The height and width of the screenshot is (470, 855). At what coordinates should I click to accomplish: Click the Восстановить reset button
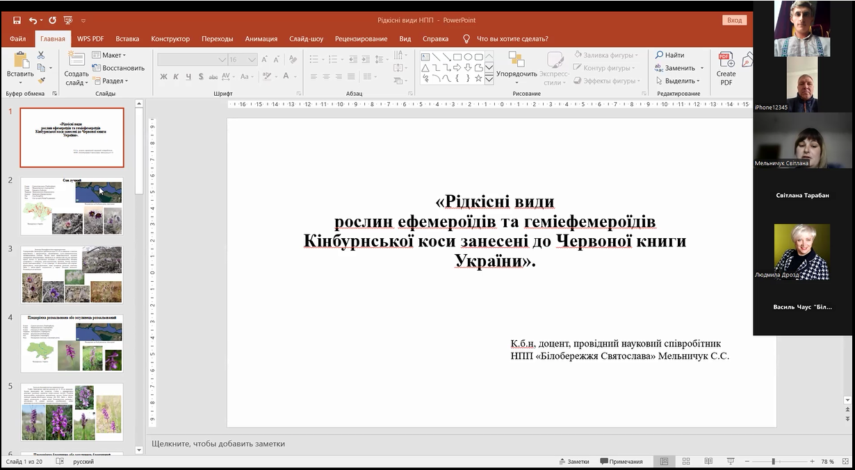point(118,68)
